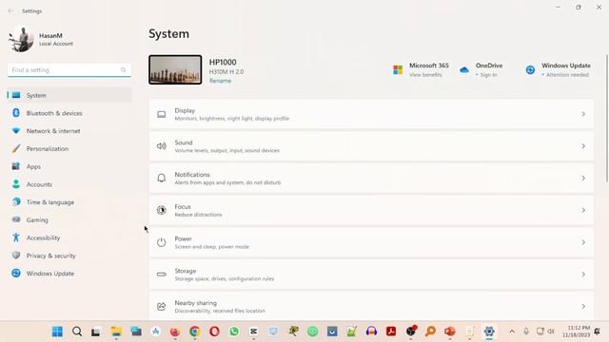
Task: Click the settings page vertical scrollbar
Action: click(607, 118)
